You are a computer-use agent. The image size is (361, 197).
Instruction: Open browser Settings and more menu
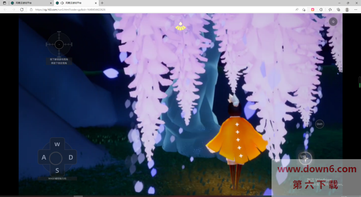[356, 9]
